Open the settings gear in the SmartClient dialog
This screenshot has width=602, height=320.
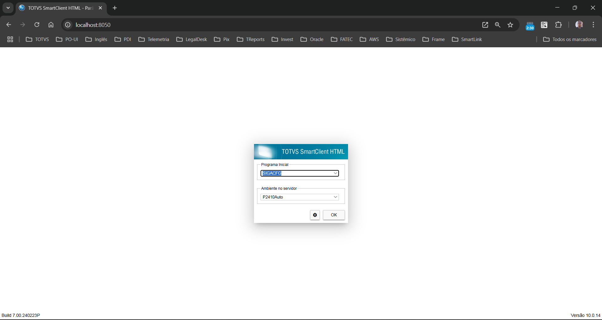[x=315, y=215]
